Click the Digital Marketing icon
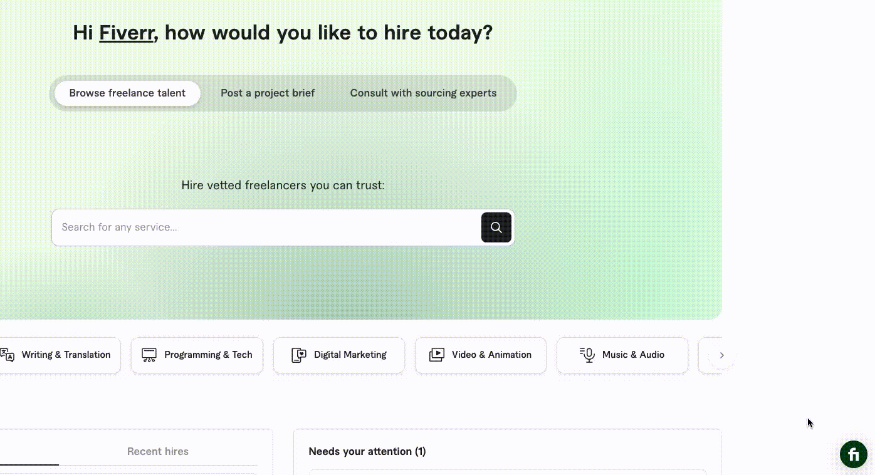This screenshot has width=875, height=475. tap(299, 355)
